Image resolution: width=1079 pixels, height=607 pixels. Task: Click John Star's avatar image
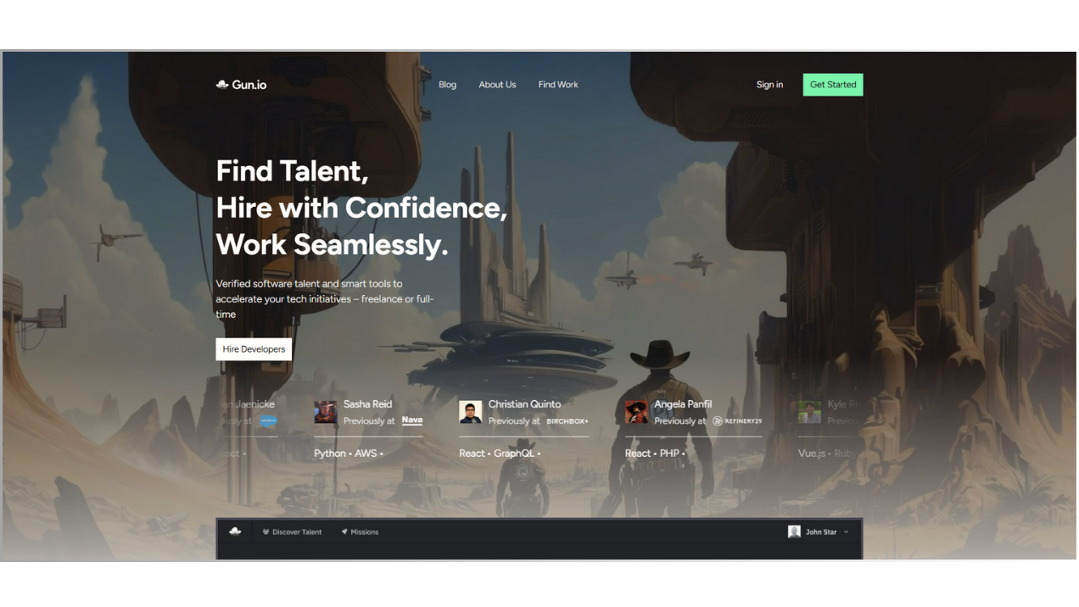point(794,532)
